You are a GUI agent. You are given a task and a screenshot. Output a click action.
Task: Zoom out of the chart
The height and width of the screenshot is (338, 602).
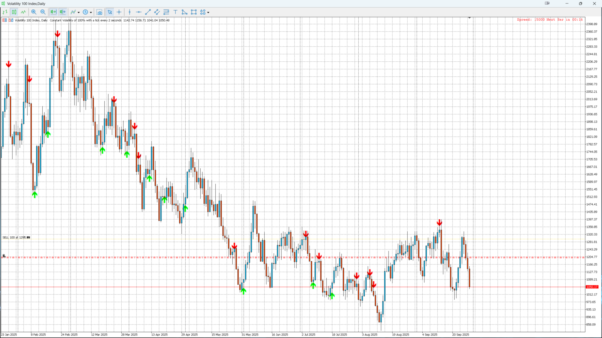pyautogui.click(x=43, y=12)
